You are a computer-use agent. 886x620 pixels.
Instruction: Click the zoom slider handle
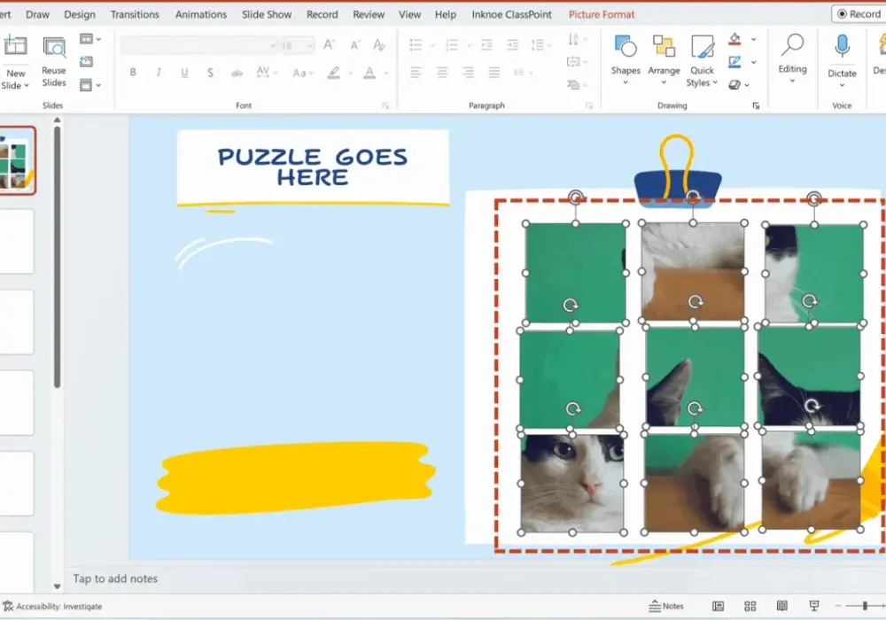point(865,606)
